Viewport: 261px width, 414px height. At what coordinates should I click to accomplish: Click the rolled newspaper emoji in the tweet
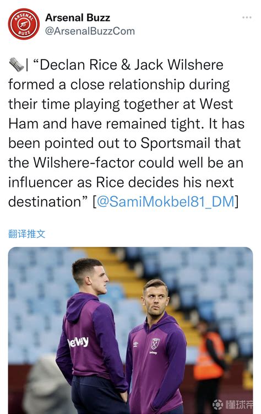tap(17, 65)
